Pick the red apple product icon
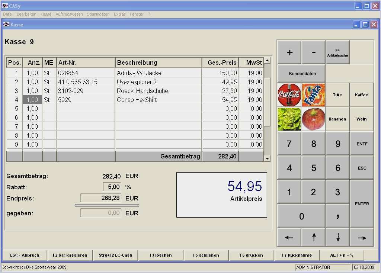 313,119
